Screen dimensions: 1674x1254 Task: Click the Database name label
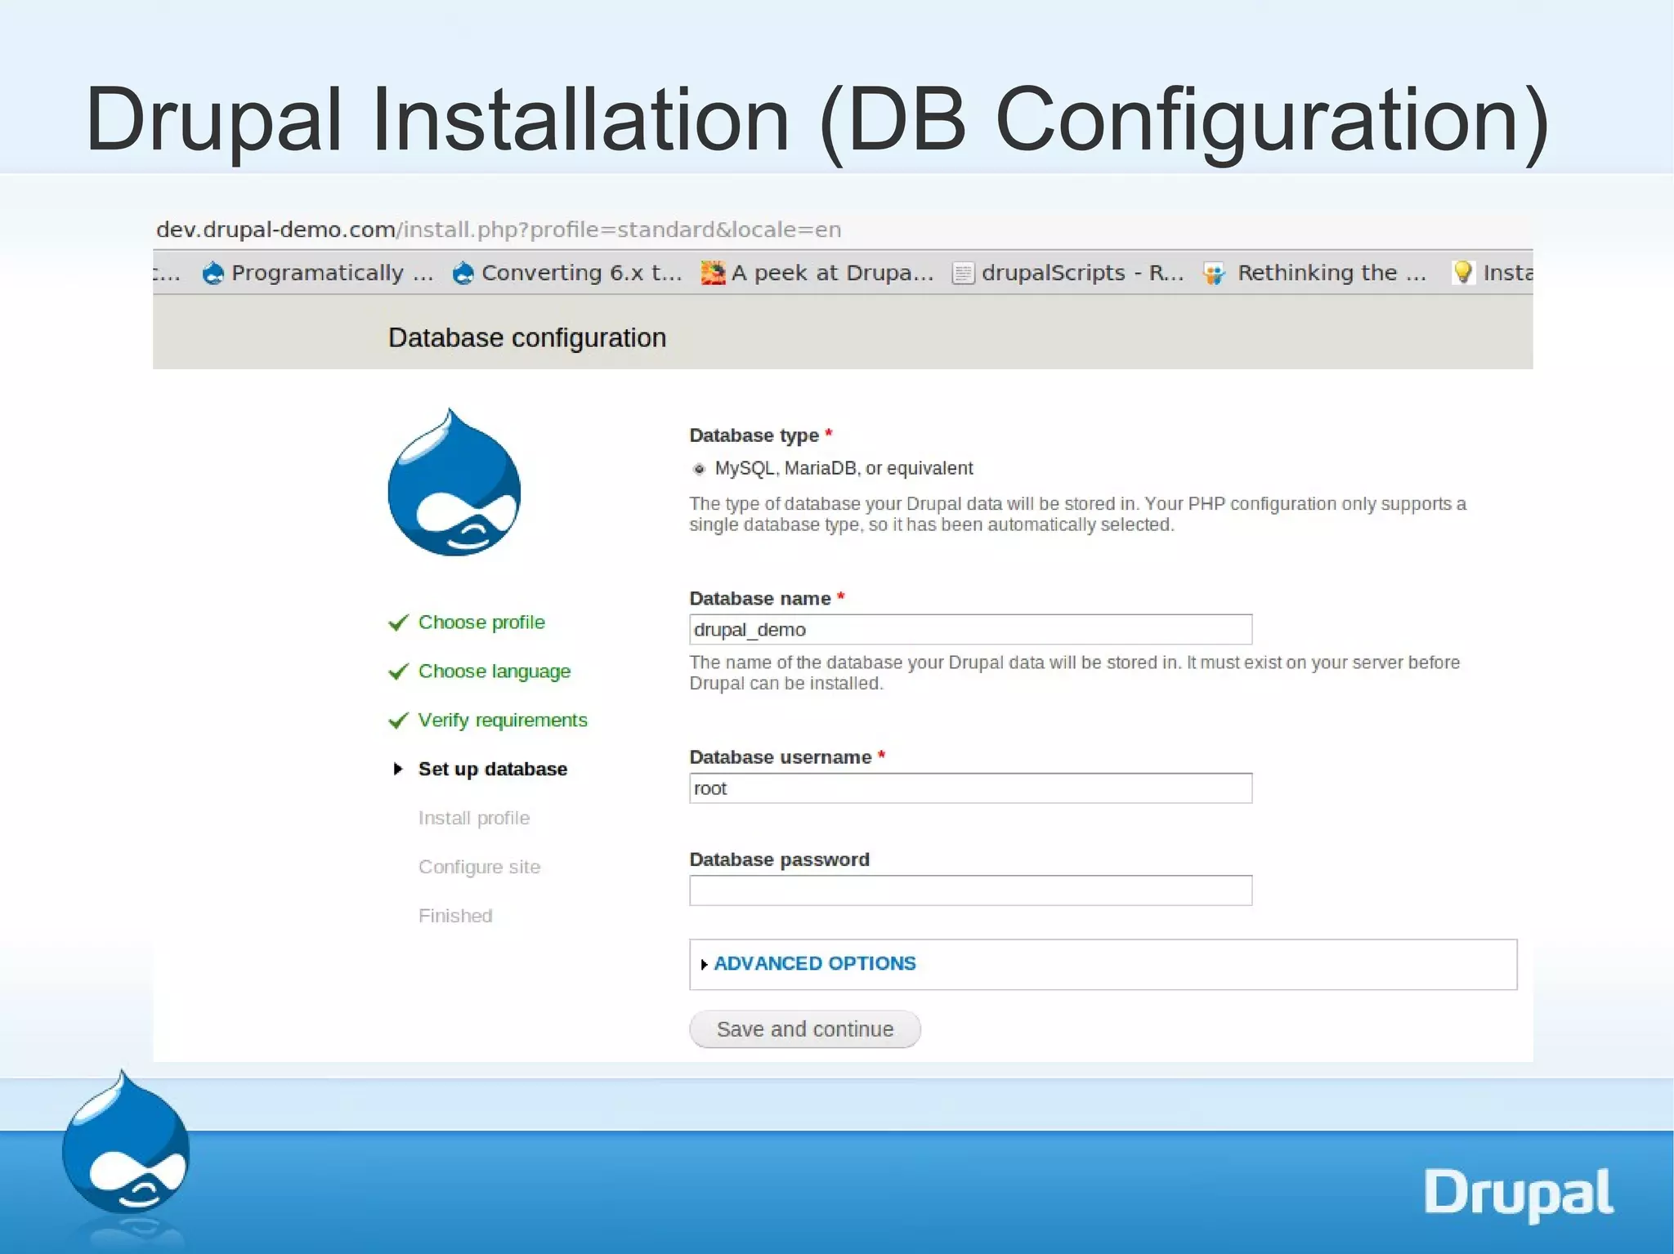(760, 599)
